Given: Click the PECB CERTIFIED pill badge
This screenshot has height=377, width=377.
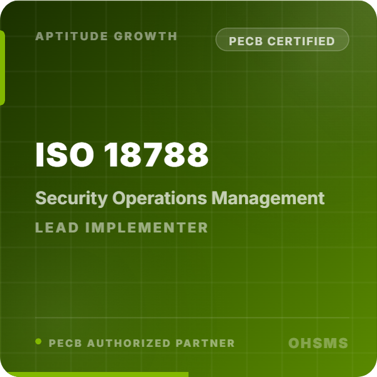Looking at the screenshot, I should [282, 41].
